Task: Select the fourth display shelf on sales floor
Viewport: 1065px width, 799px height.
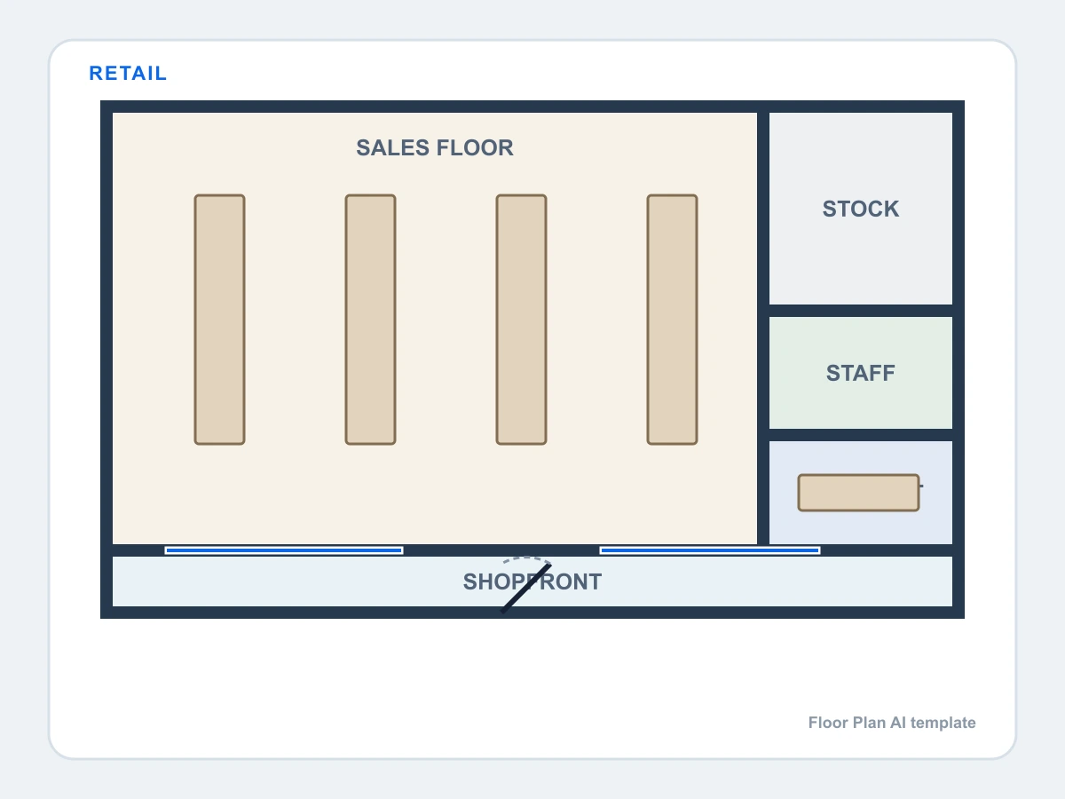Action: click(x=672, y=320)
